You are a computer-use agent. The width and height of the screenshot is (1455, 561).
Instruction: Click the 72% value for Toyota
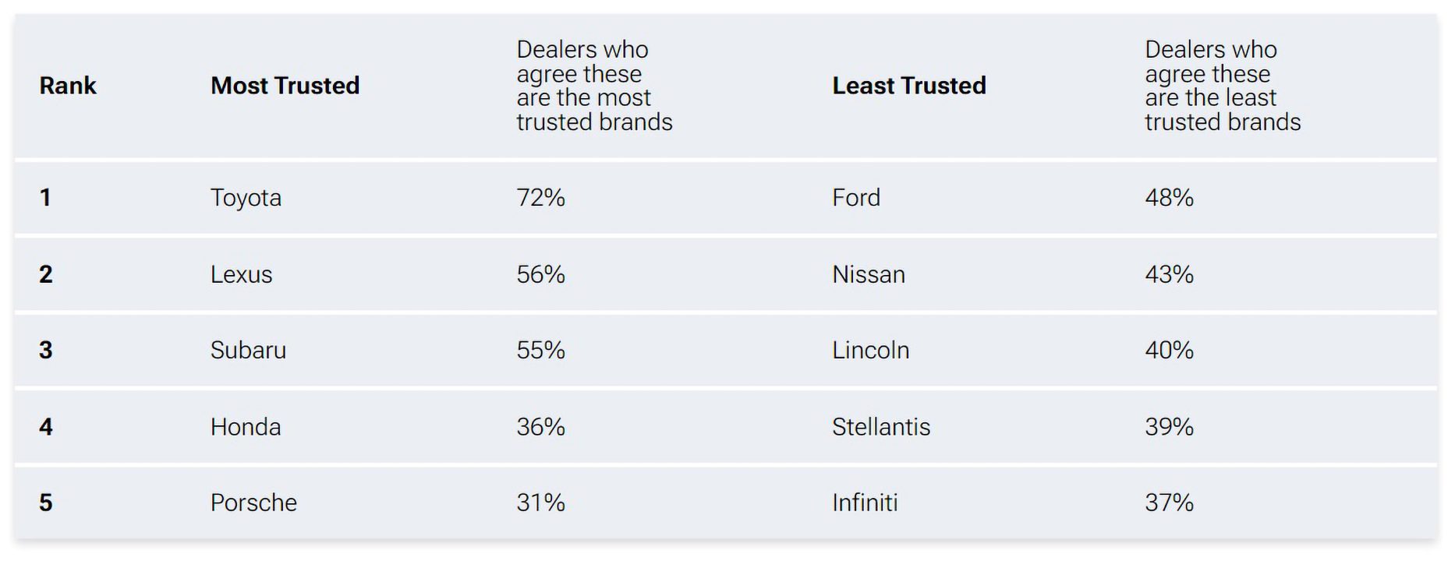pyautogui.click(x=540, y=198)
